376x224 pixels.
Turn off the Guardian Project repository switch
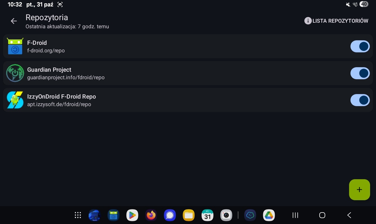360,73
